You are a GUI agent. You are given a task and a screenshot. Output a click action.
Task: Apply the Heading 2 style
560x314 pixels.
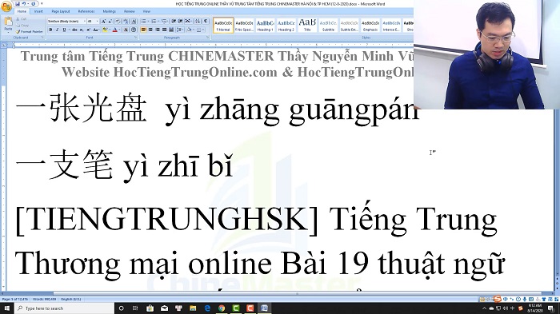(286, 25)
